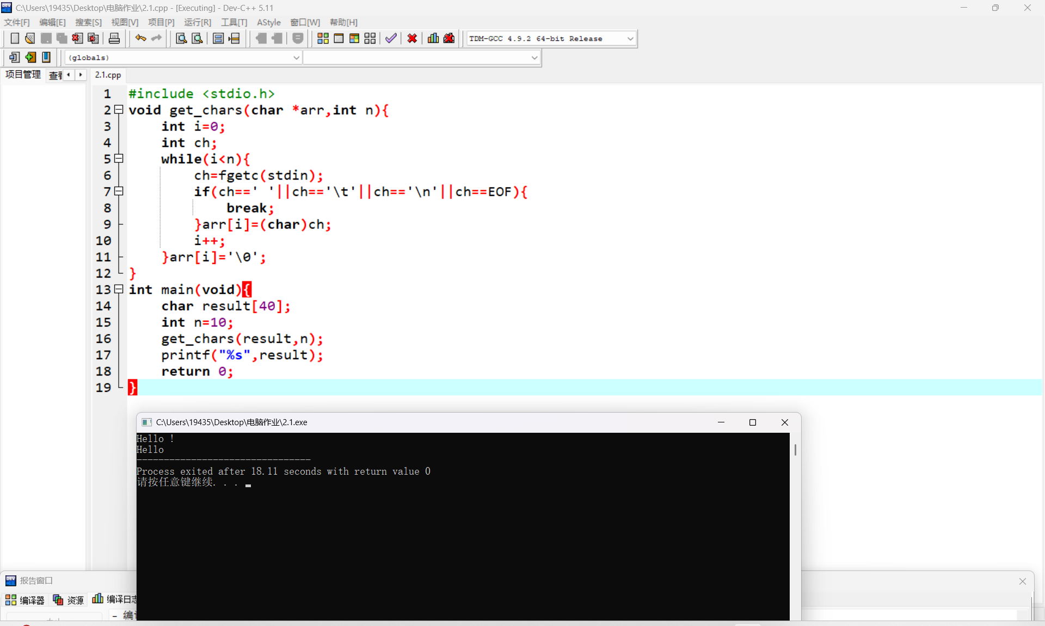This screenshot has width=1045, height=626.
Task: Open the AStyle menu
Action: coord(268,22)
